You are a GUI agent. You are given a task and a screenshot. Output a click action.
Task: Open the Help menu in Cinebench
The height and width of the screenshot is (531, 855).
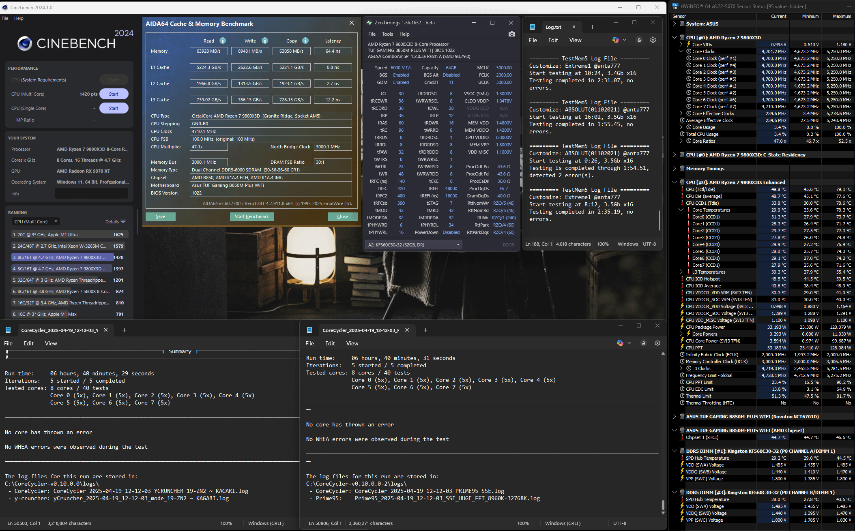point(19,18)
